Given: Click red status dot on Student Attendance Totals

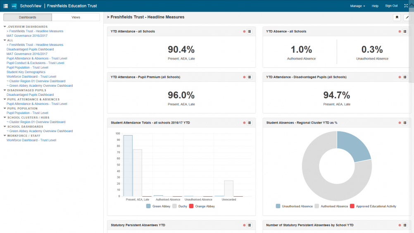Looking at the screenshot, I should coord(244,123).
